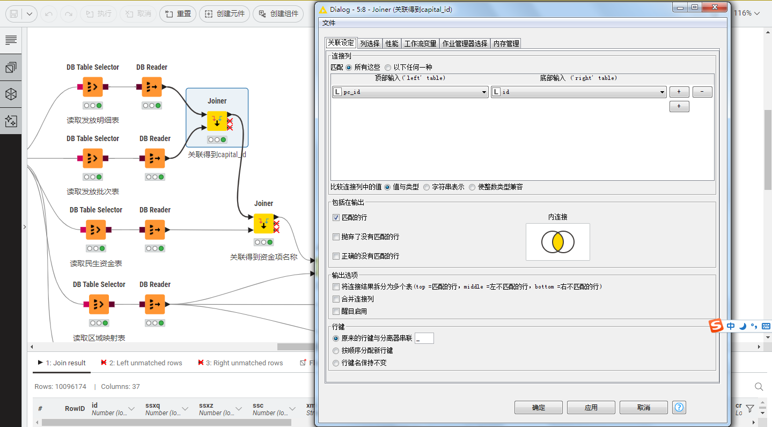Image resolution: width=772 pixels, height=427 pixels.
Task: Uncheck the 匹配的行 checkbox
Action: 336,218
